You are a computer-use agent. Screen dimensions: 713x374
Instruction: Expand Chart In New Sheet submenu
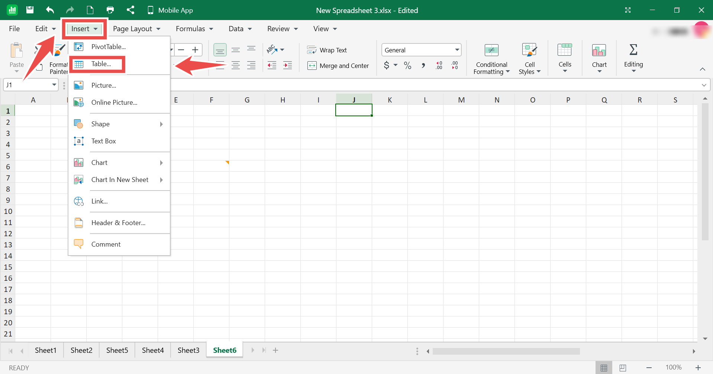coord(119,180)
